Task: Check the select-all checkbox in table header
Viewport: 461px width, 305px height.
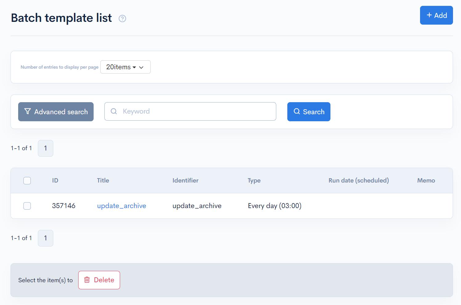Action: pos(27,181)
